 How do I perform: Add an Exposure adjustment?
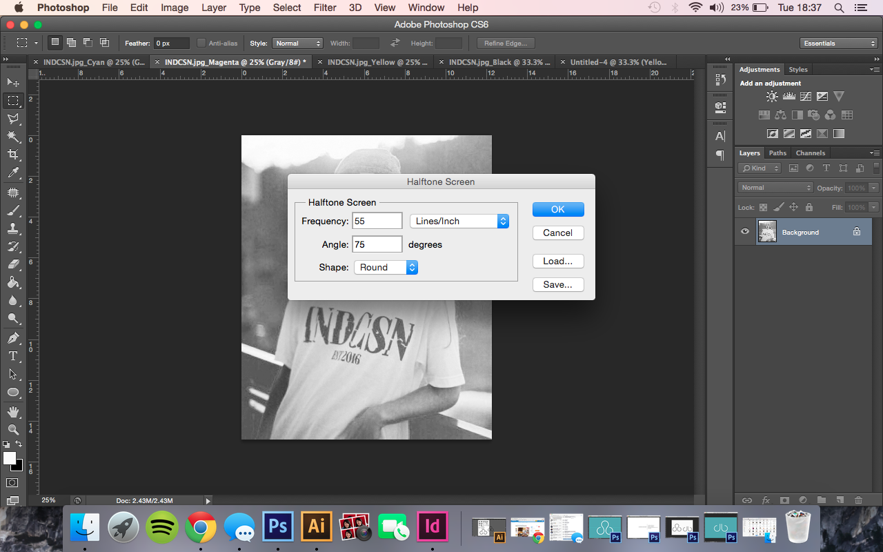pyautogui.click(x=822, y=97)
